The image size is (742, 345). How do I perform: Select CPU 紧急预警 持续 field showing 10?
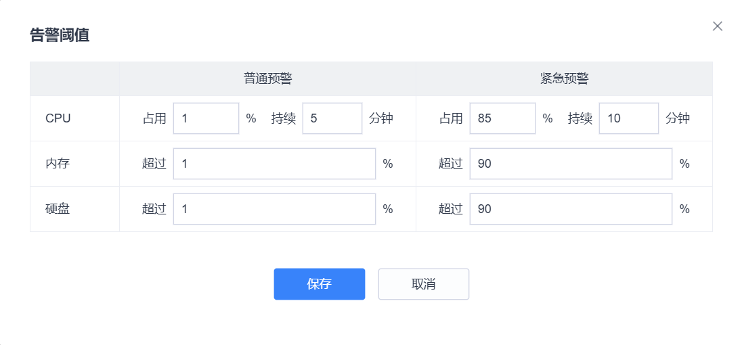[x=629, y=118]
